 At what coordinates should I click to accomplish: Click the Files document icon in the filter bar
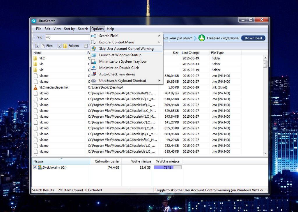[x=43, y=46]
